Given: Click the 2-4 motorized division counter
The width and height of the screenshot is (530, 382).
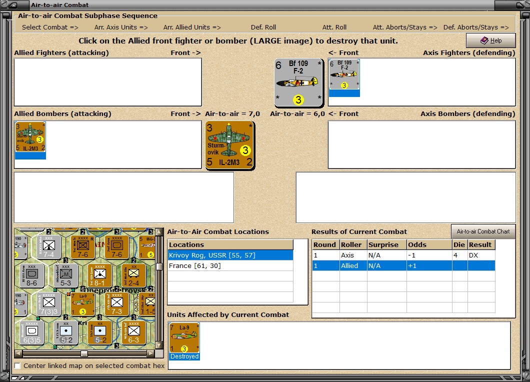Looking at the screenshot, I should point(134,275).
